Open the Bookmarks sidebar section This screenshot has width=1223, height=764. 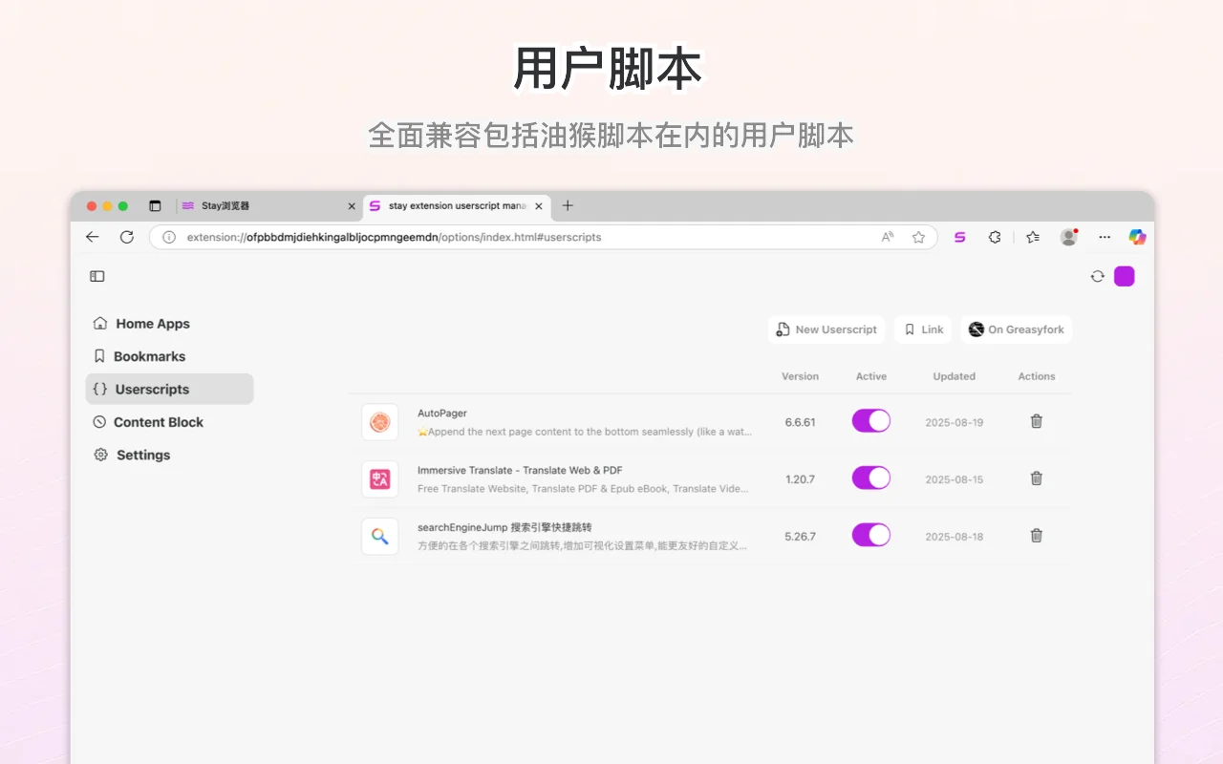(x=149, y=355)
